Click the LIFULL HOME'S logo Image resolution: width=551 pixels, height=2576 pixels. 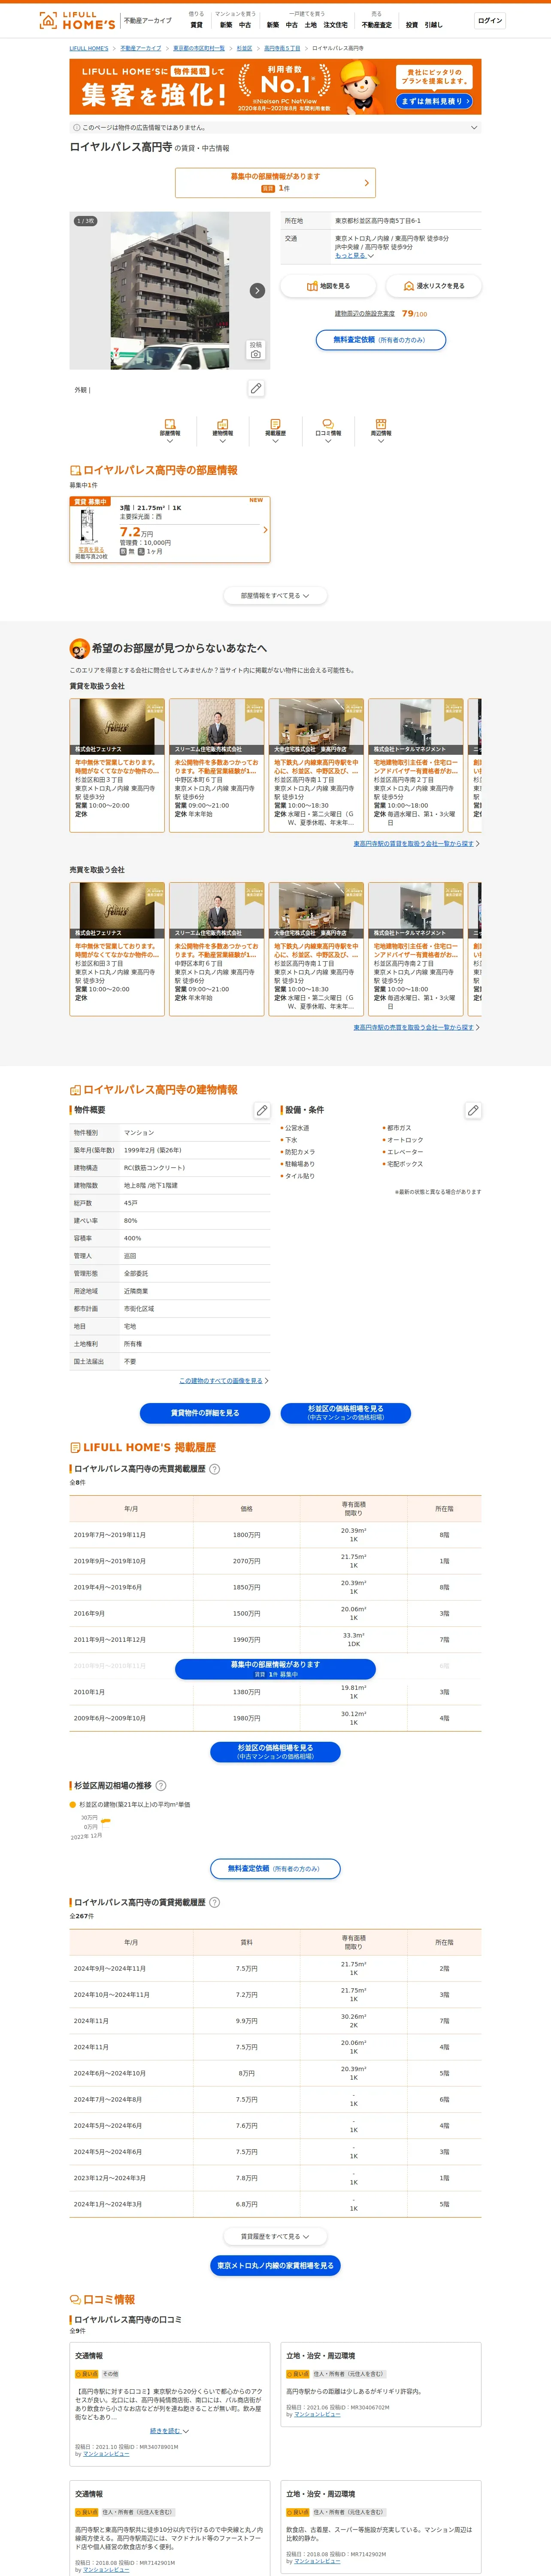[77, 20]
